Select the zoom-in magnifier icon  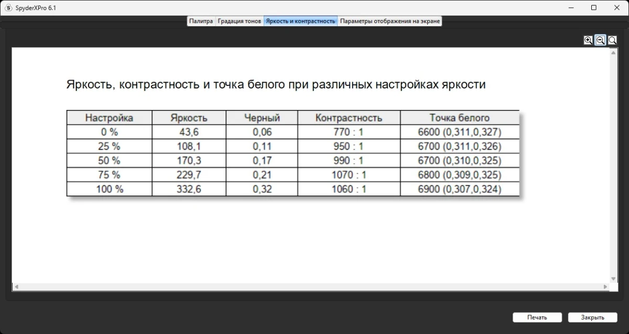point(588,40)
